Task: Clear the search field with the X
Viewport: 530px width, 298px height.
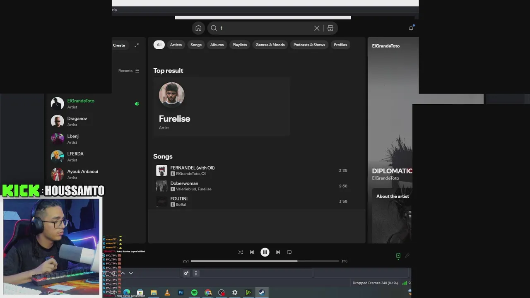Action: [317, 28]
